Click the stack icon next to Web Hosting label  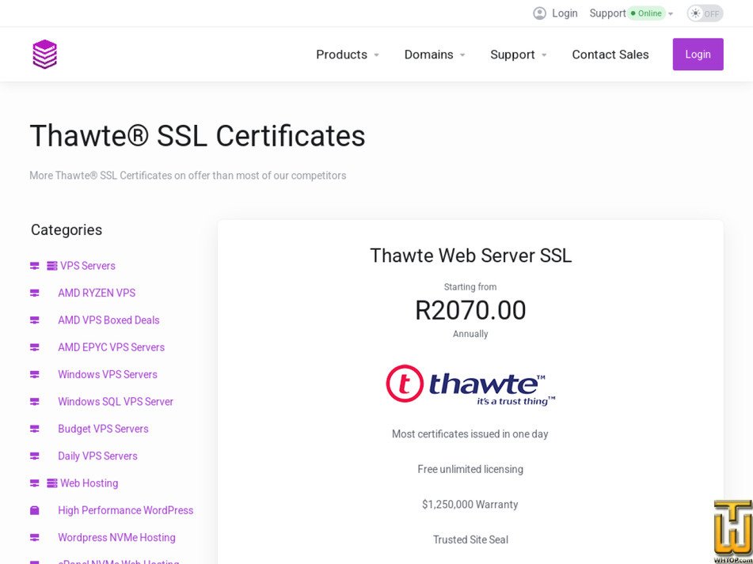pyautogui.click(x=52, y=483)
